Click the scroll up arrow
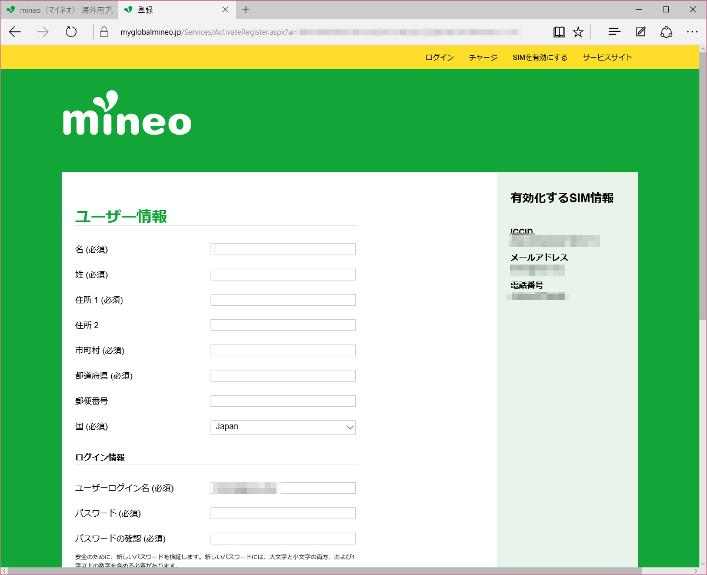 tap(703, 49)
